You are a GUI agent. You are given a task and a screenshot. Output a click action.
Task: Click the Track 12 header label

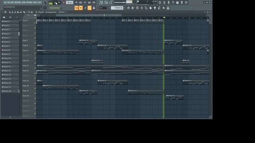[x=25, y=66]
